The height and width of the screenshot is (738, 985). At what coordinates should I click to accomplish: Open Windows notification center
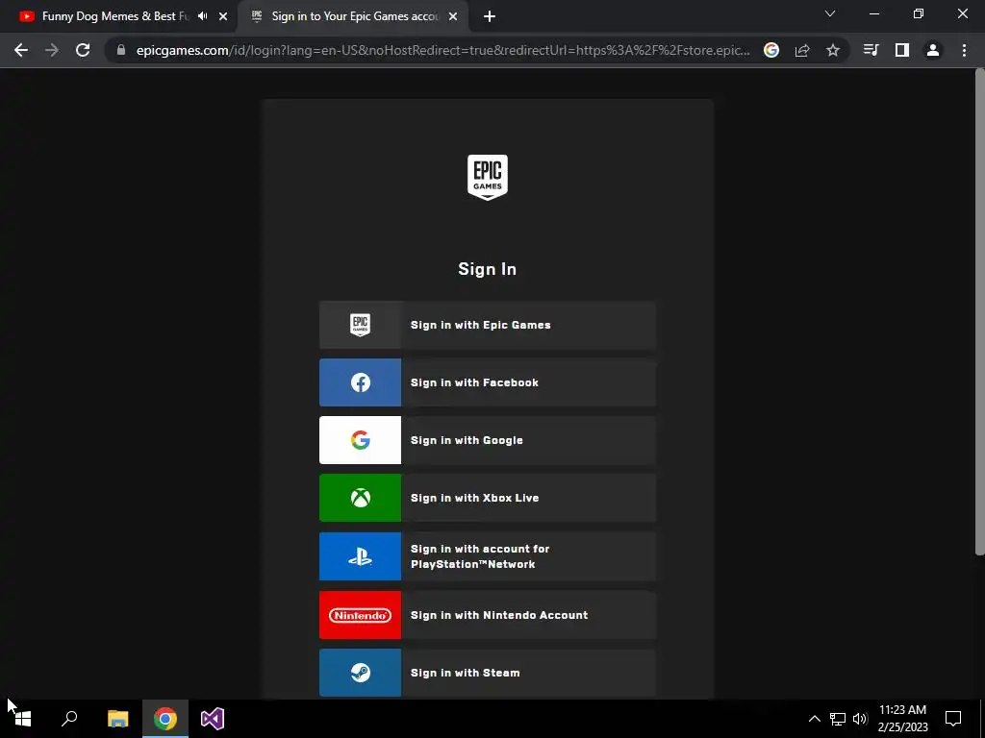click(953, 719)
